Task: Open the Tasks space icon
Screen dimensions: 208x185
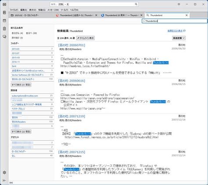Action: [4, 28]
